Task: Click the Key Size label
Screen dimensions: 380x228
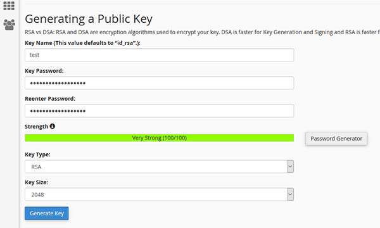Action: pos(36,182)
